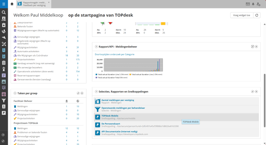Collapse the Taken per groep widget
Viewport: 266px width, 145px height.
[15, 93]
